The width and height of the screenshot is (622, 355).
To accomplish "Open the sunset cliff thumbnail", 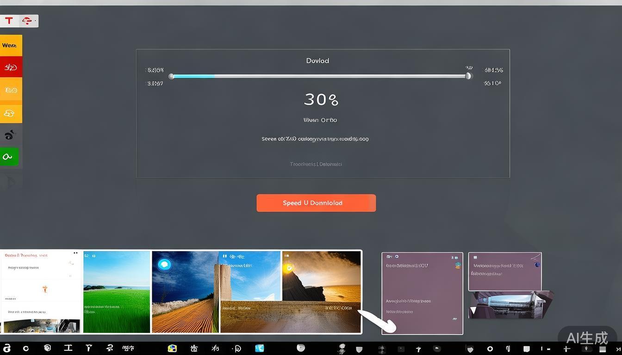I will pos(321,276).
